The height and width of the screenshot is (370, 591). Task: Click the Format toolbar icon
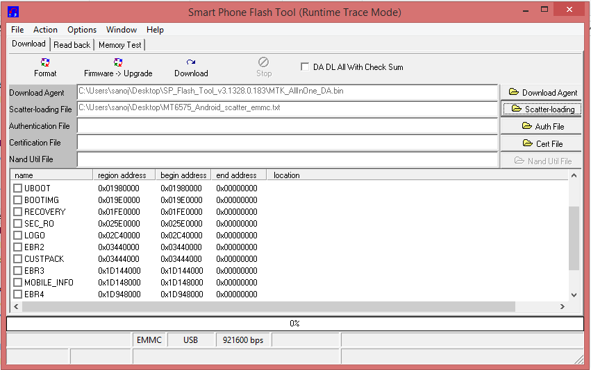(x=45, y=62)
